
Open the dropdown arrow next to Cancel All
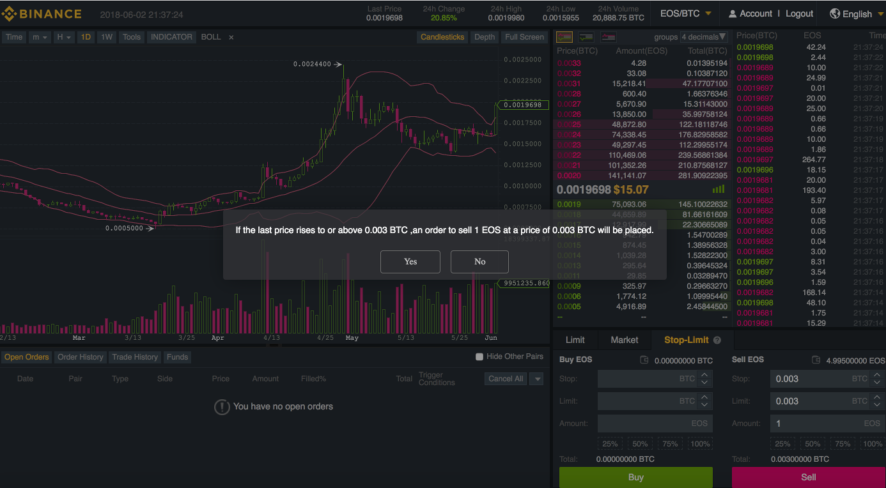point(538,379)
